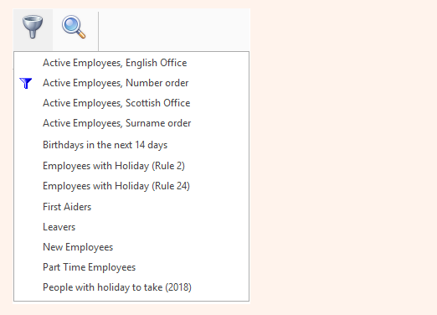The image size is (437, 315).
Task: Choose Employees with Holiday (Rule 2)
Action: click(x=114, y=166)
